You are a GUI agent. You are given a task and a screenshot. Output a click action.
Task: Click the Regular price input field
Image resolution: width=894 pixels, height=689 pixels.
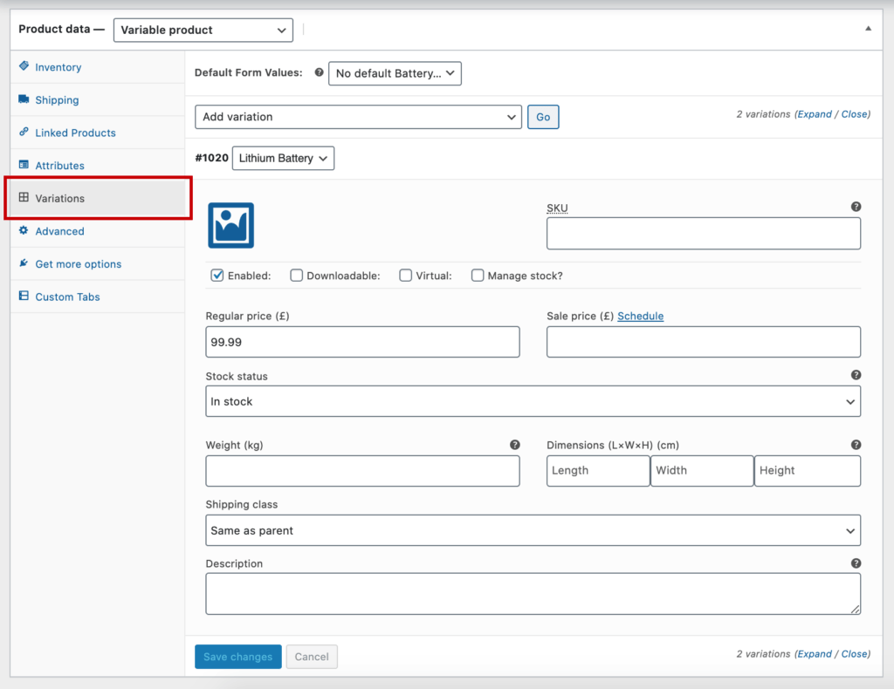coord(362,342)
